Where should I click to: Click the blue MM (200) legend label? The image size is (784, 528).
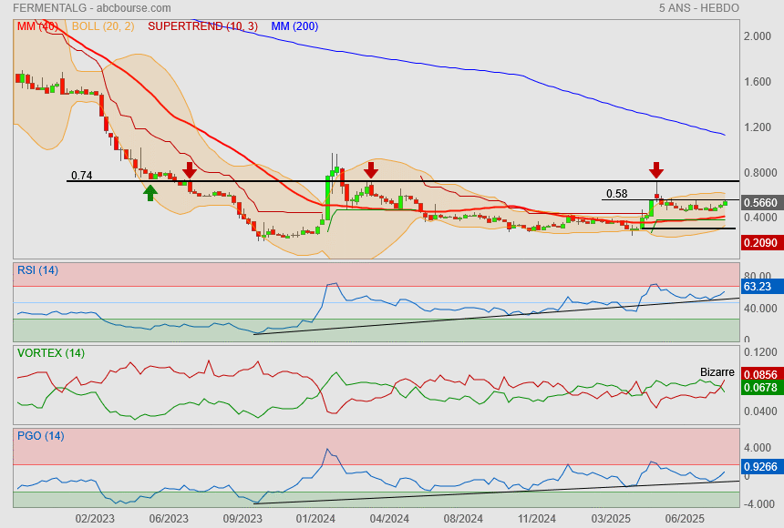tap(294, 26)
